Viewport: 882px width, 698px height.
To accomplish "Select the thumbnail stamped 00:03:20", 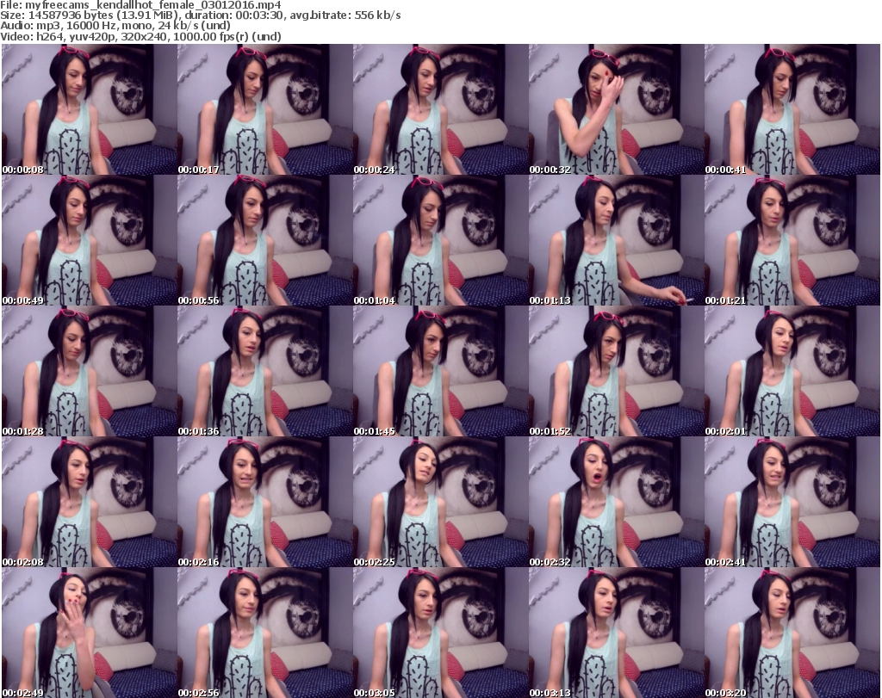I will pyautogui.click(x=792, y=633).
